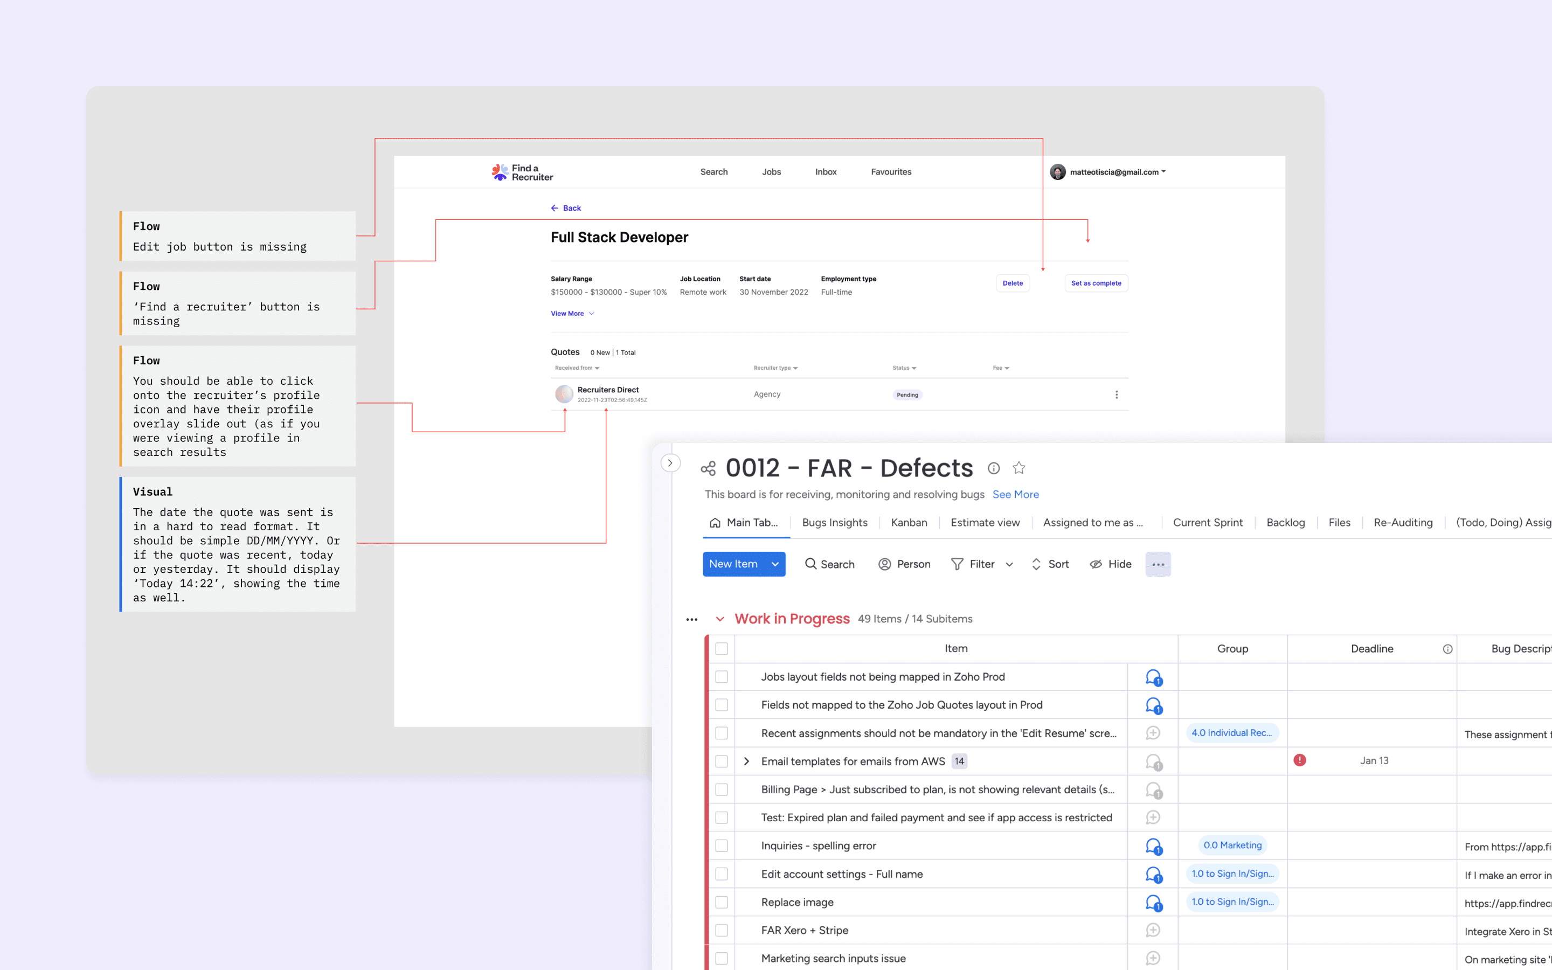Viewport: 1552px width, 970px height.
Task: Select all items with header checkbox
Action: (x=722, y=649)
